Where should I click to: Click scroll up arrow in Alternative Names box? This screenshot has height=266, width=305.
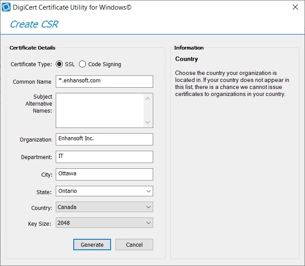click(148, 98)
